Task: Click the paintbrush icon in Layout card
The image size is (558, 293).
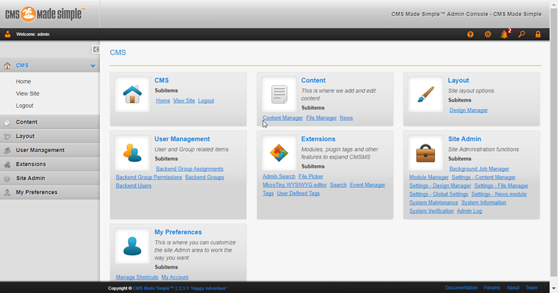Action: [x=426, y=94]
